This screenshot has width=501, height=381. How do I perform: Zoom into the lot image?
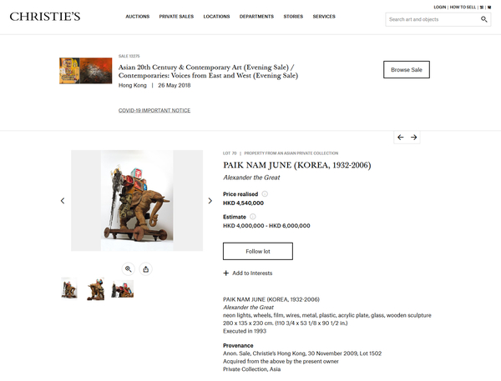(128, 269)
